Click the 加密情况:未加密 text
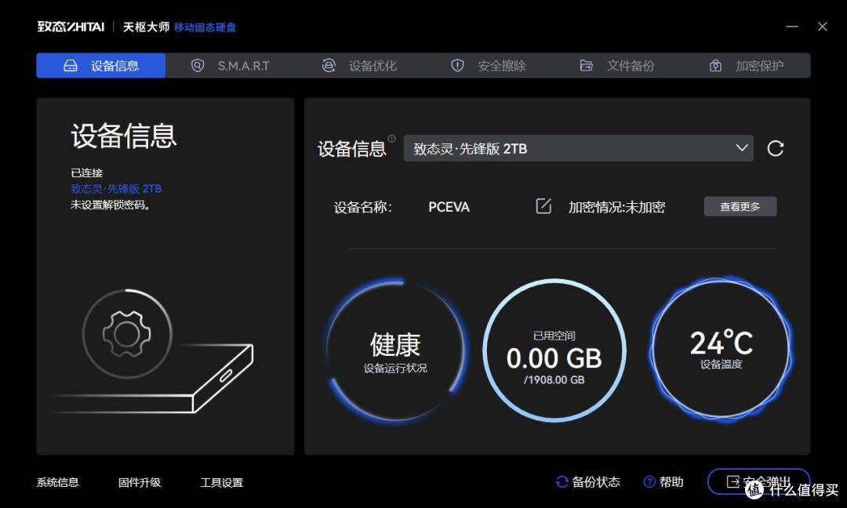 pos(616,207)
